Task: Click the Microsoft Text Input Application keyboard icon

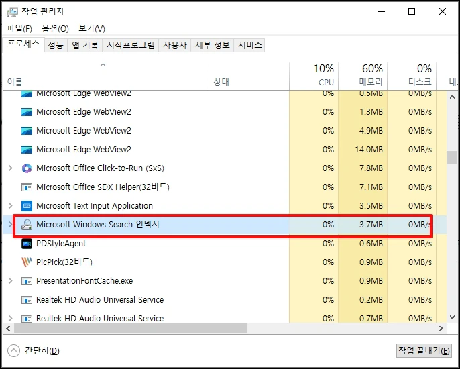Action: (x=27, y=206)
